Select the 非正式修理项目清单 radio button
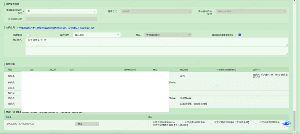Viewport: 300px width, 134px height. tap(256, 122)
